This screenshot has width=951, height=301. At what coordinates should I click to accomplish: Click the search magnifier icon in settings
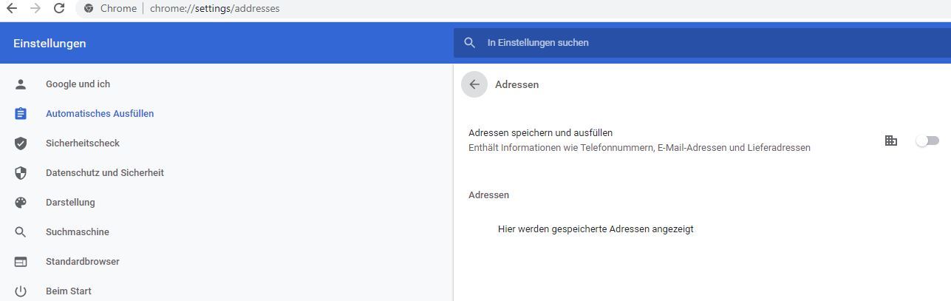[x=469, y=43]
